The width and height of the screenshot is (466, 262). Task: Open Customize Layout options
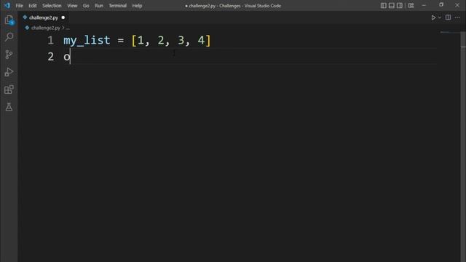[x=411, y=5]
